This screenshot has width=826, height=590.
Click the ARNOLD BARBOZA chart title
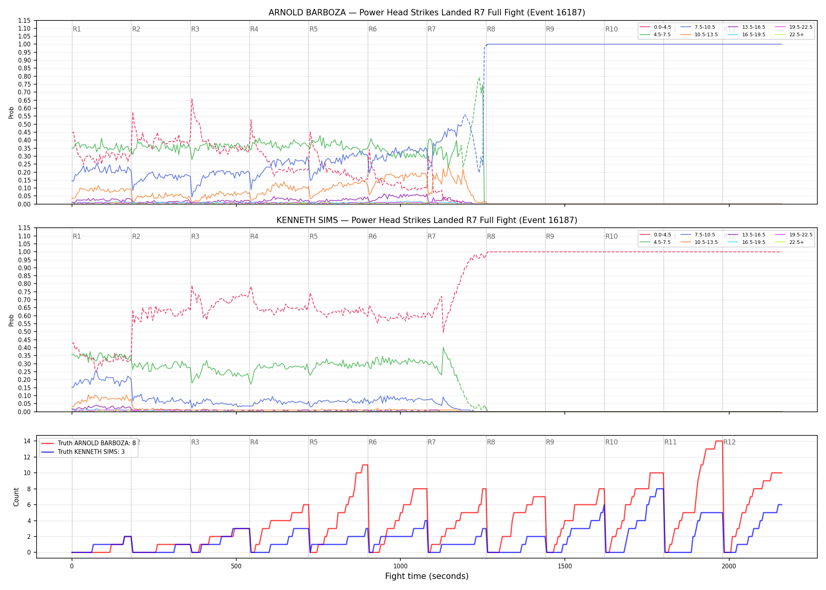coord(427,13)
